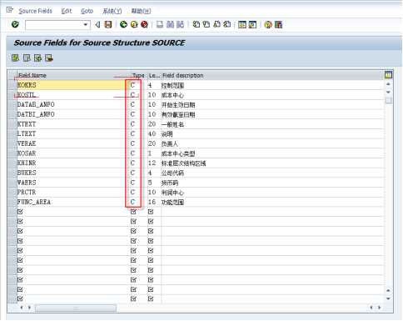The height and width of the screenshot is (321, 403).
Task: Click the yellow Exit icon
Action: [134, 24]
